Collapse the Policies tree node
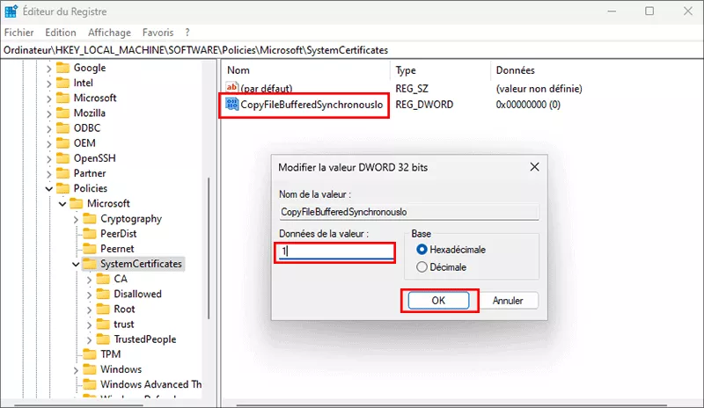 (x=49, y=188)
